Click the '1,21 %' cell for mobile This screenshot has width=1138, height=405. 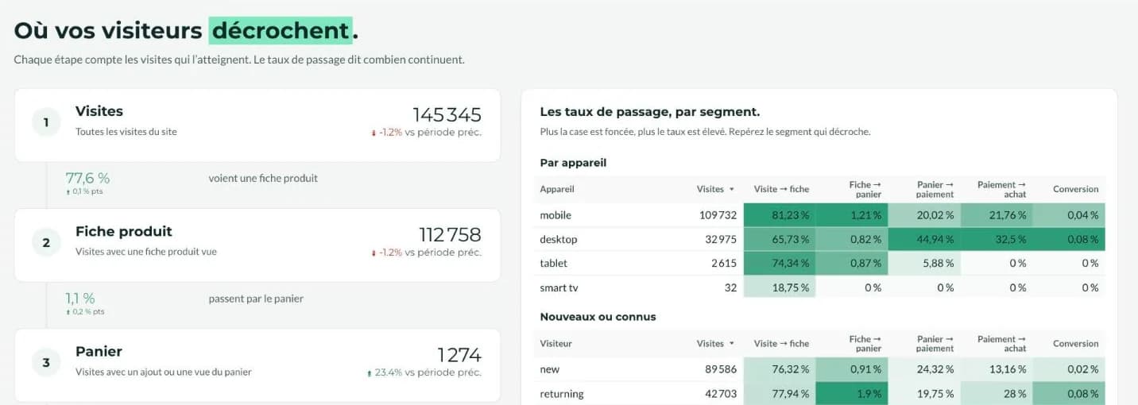[852, 215]
